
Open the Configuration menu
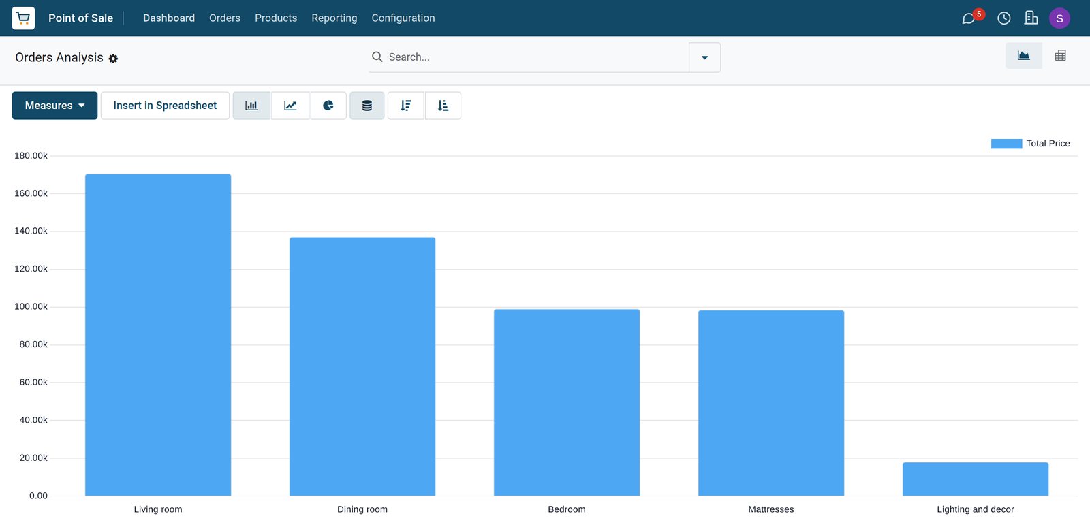tap(403, 18)
